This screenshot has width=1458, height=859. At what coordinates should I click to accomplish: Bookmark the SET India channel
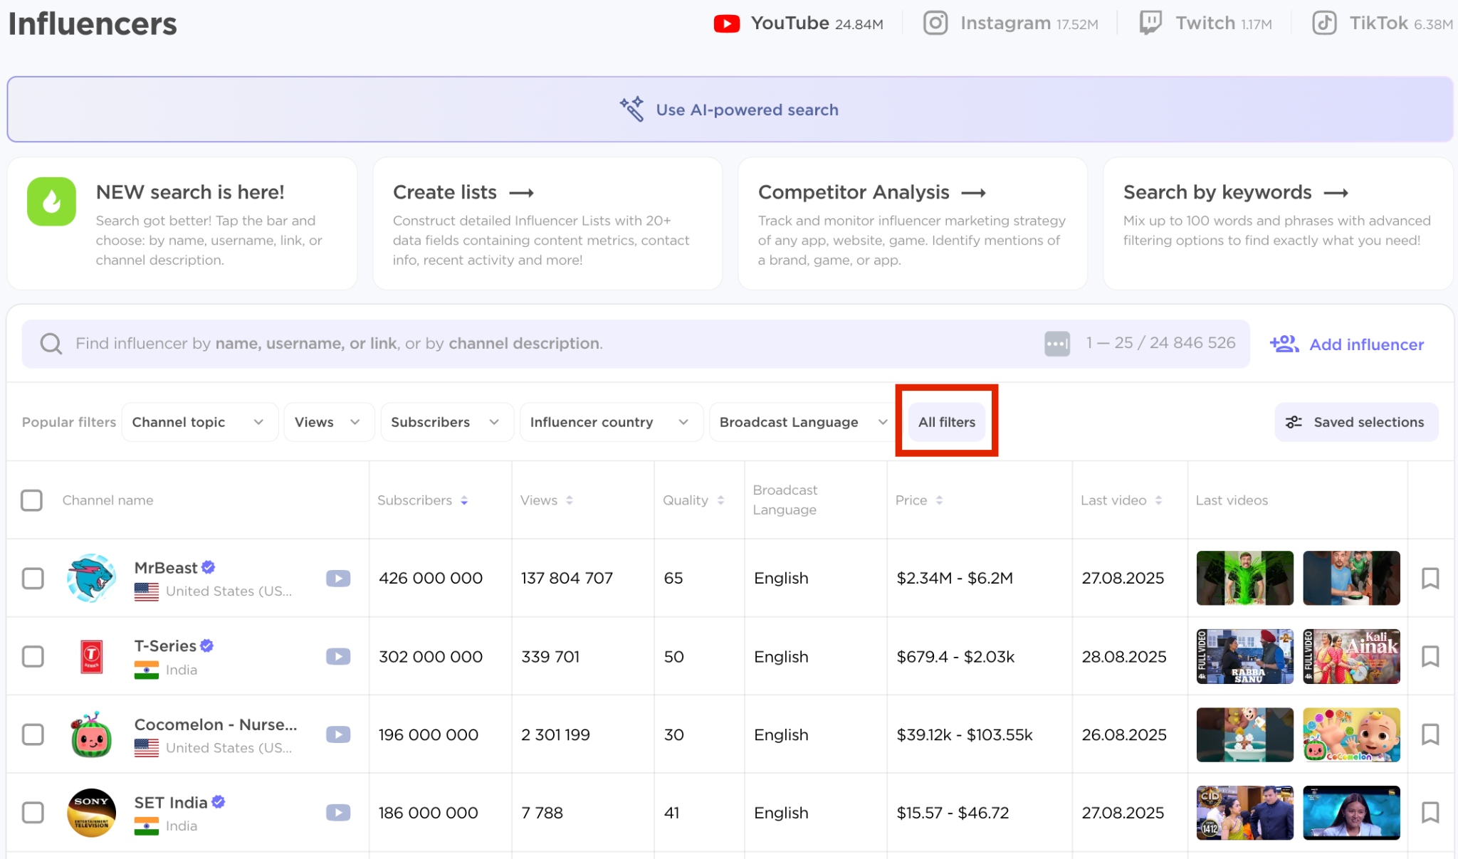tap(1430, 812)
